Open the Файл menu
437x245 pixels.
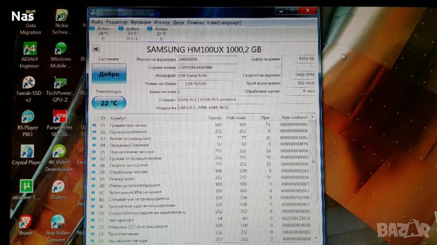(x=97, y=22)
